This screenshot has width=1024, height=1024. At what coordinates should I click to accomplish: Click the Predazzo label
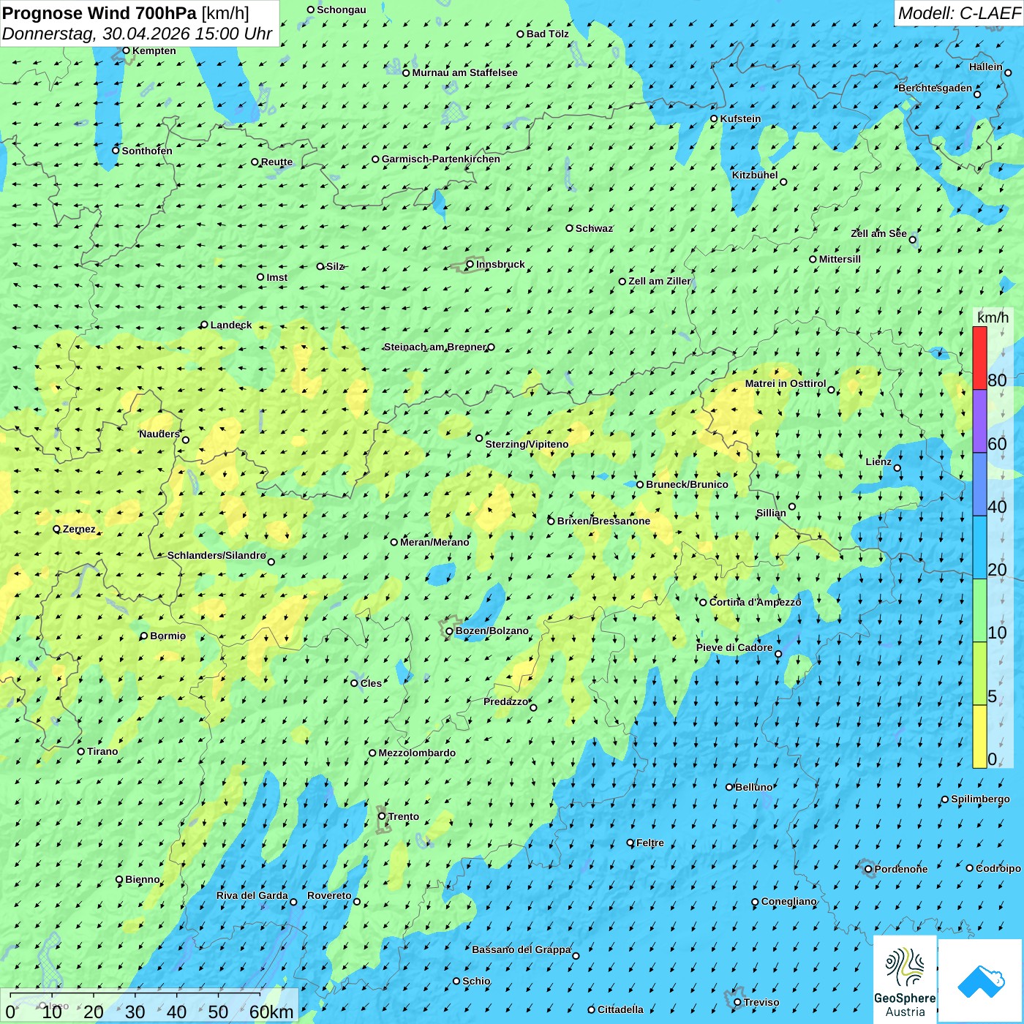coord(505,701)
